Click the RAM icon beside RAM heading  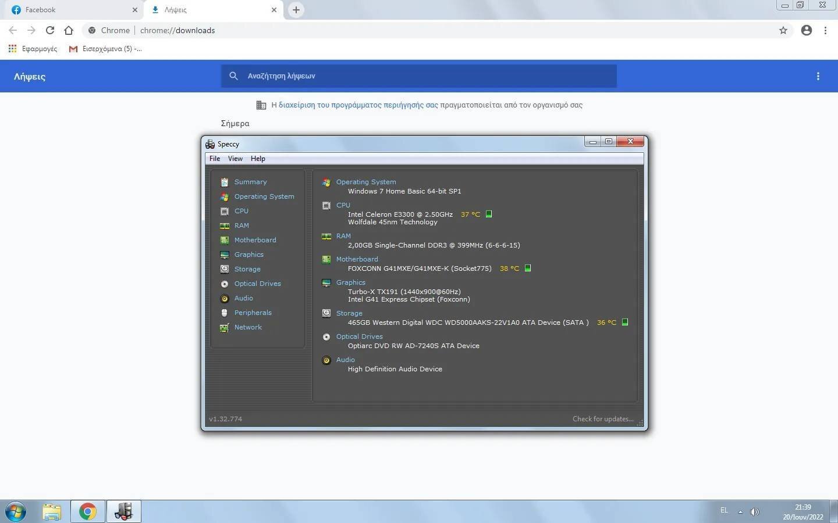pos(326,236)
